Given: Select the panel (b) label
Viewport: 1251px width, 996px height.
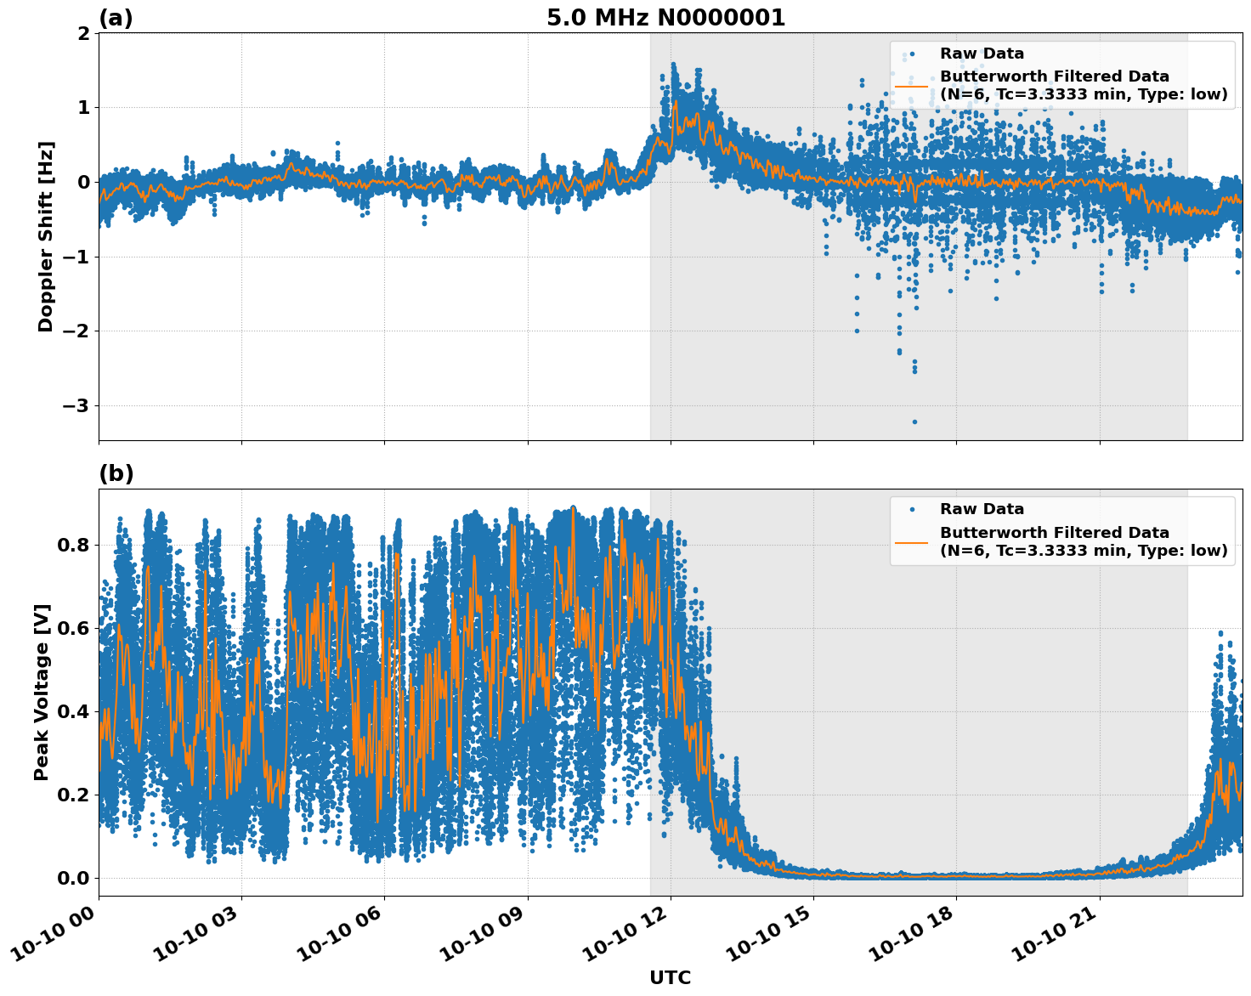Looking at the screenshot, I should (116, 473).
